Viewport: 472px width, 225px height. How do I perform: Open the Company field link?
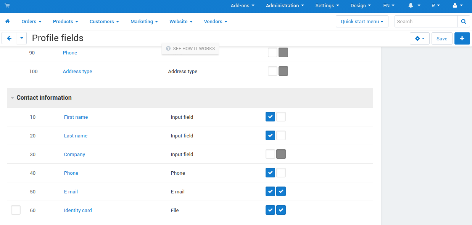point(74,155)
